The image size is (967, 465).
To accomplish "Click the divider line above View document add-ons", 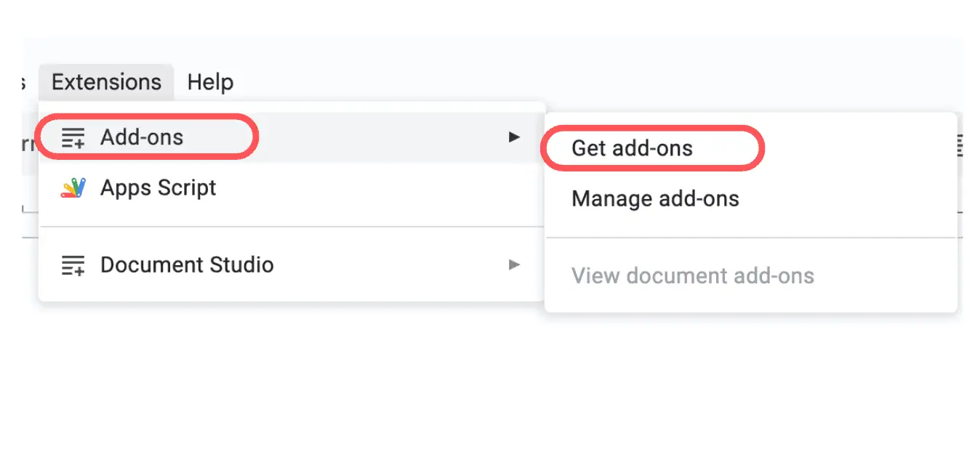I will 750,237.
